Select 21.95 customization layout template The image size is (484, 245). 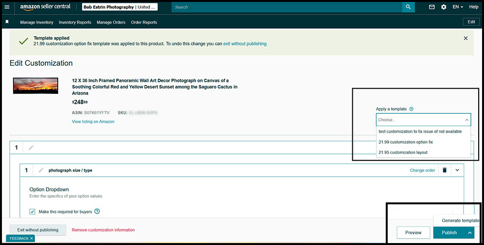pos(403,153)
